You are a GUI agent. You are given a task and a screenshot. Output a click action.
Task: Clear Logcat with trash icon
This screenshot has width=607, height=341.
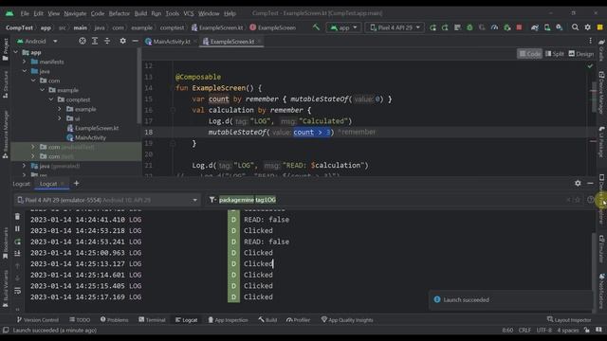17,217
